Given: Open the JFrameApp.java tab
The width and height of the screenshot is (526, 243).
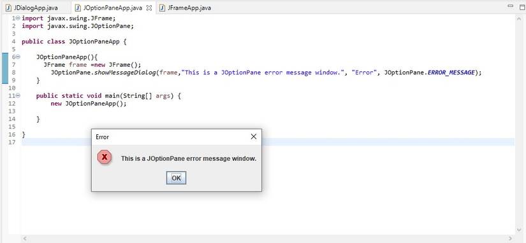Looking at the screenshot, I should pos(186,8).
